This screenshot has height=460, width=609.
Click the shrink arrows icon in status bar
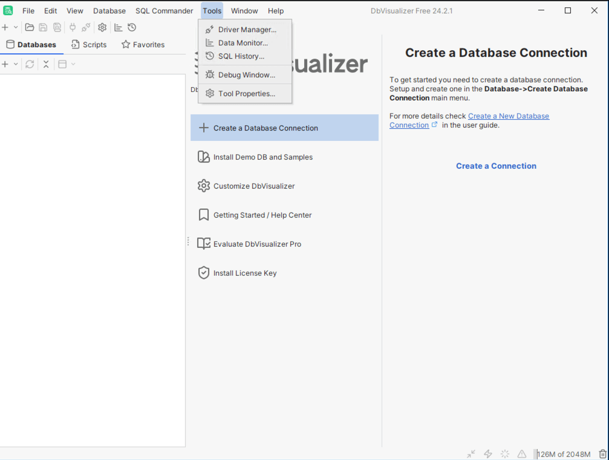click(x=471, y=454)
